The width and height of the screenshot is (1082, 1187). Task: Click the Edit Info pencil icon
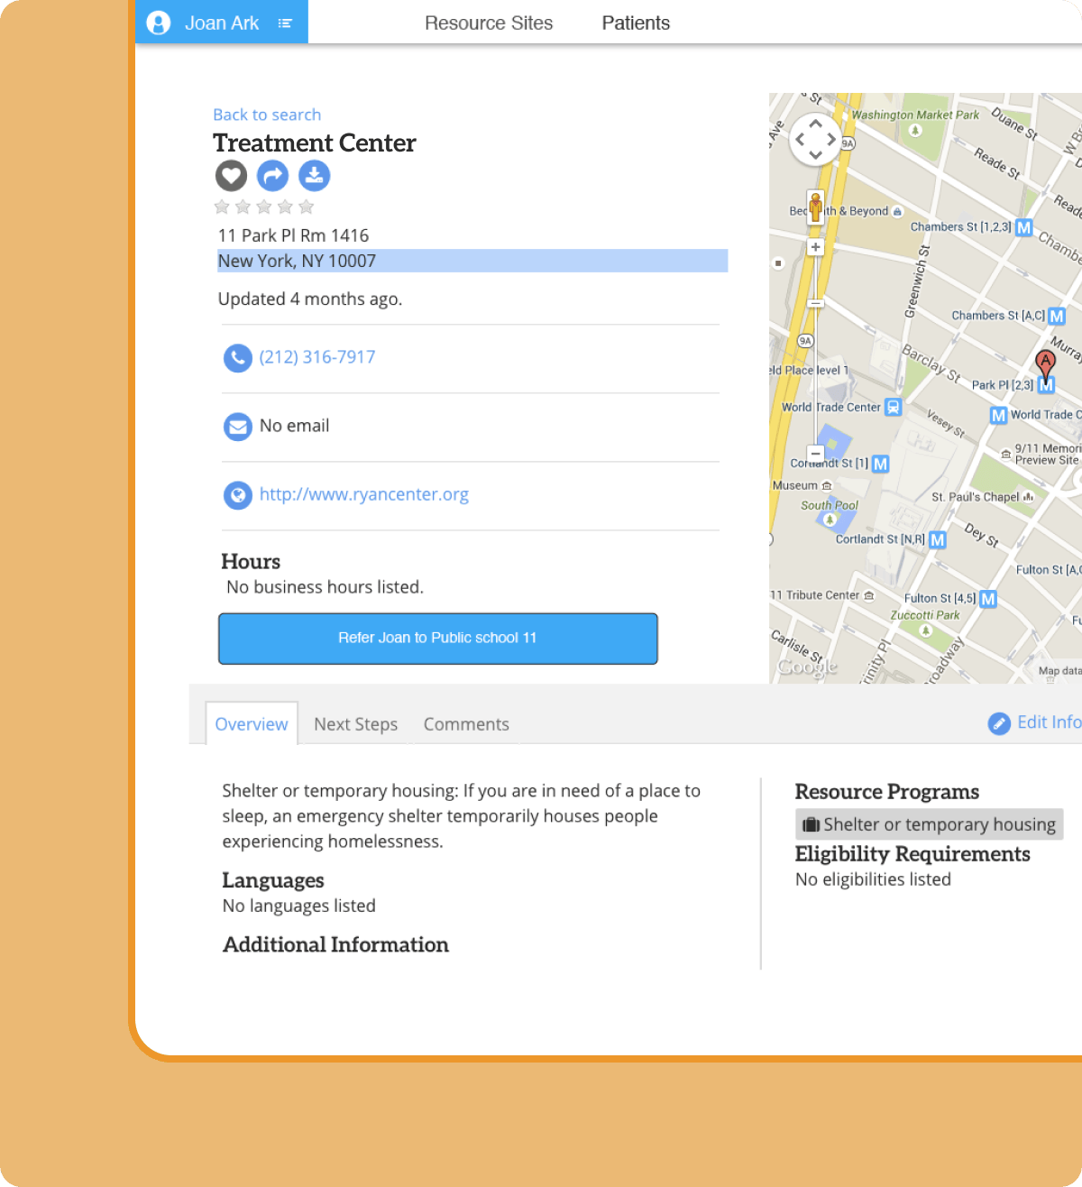[x=999, y=722]
